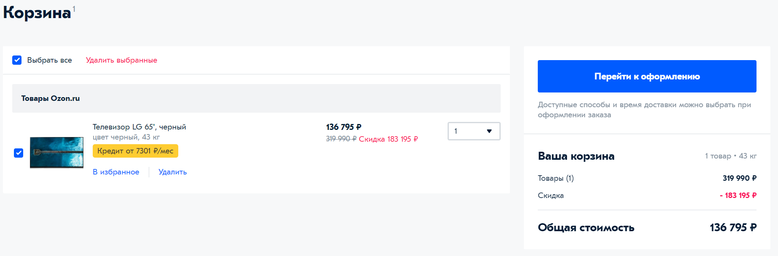This screenshot has height=256, width=778.
Task: Add the TV via "В избранное"
Action: (x=116, y=172)
